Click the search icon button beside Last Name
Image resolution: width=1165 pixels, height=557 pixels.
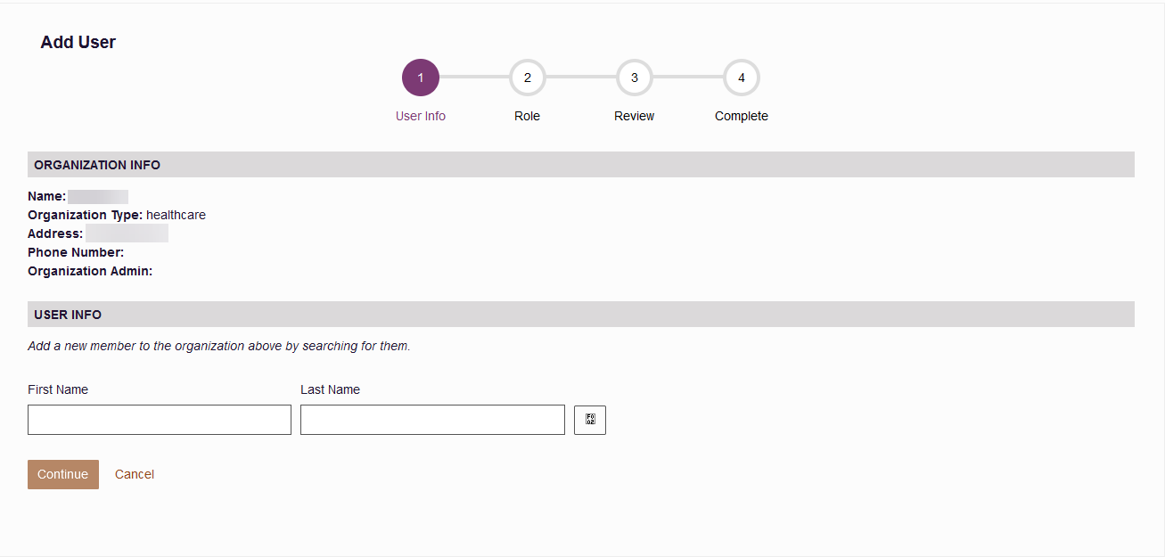(589, 420)
